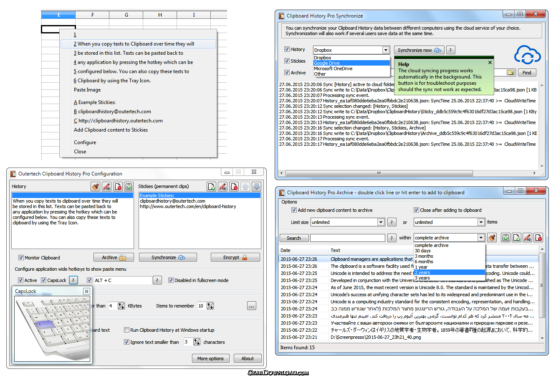Viewport: 556px width, 376px height.
Task: Select 30 days in the search range list
Action: [x=450, y=251]
